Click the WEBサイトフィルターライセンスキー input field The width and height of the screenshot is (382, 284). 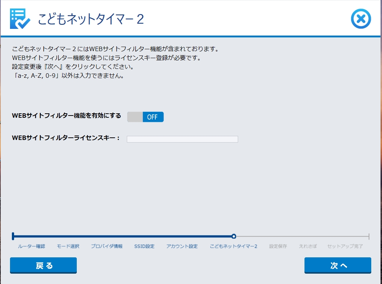[x=182, y=139]
